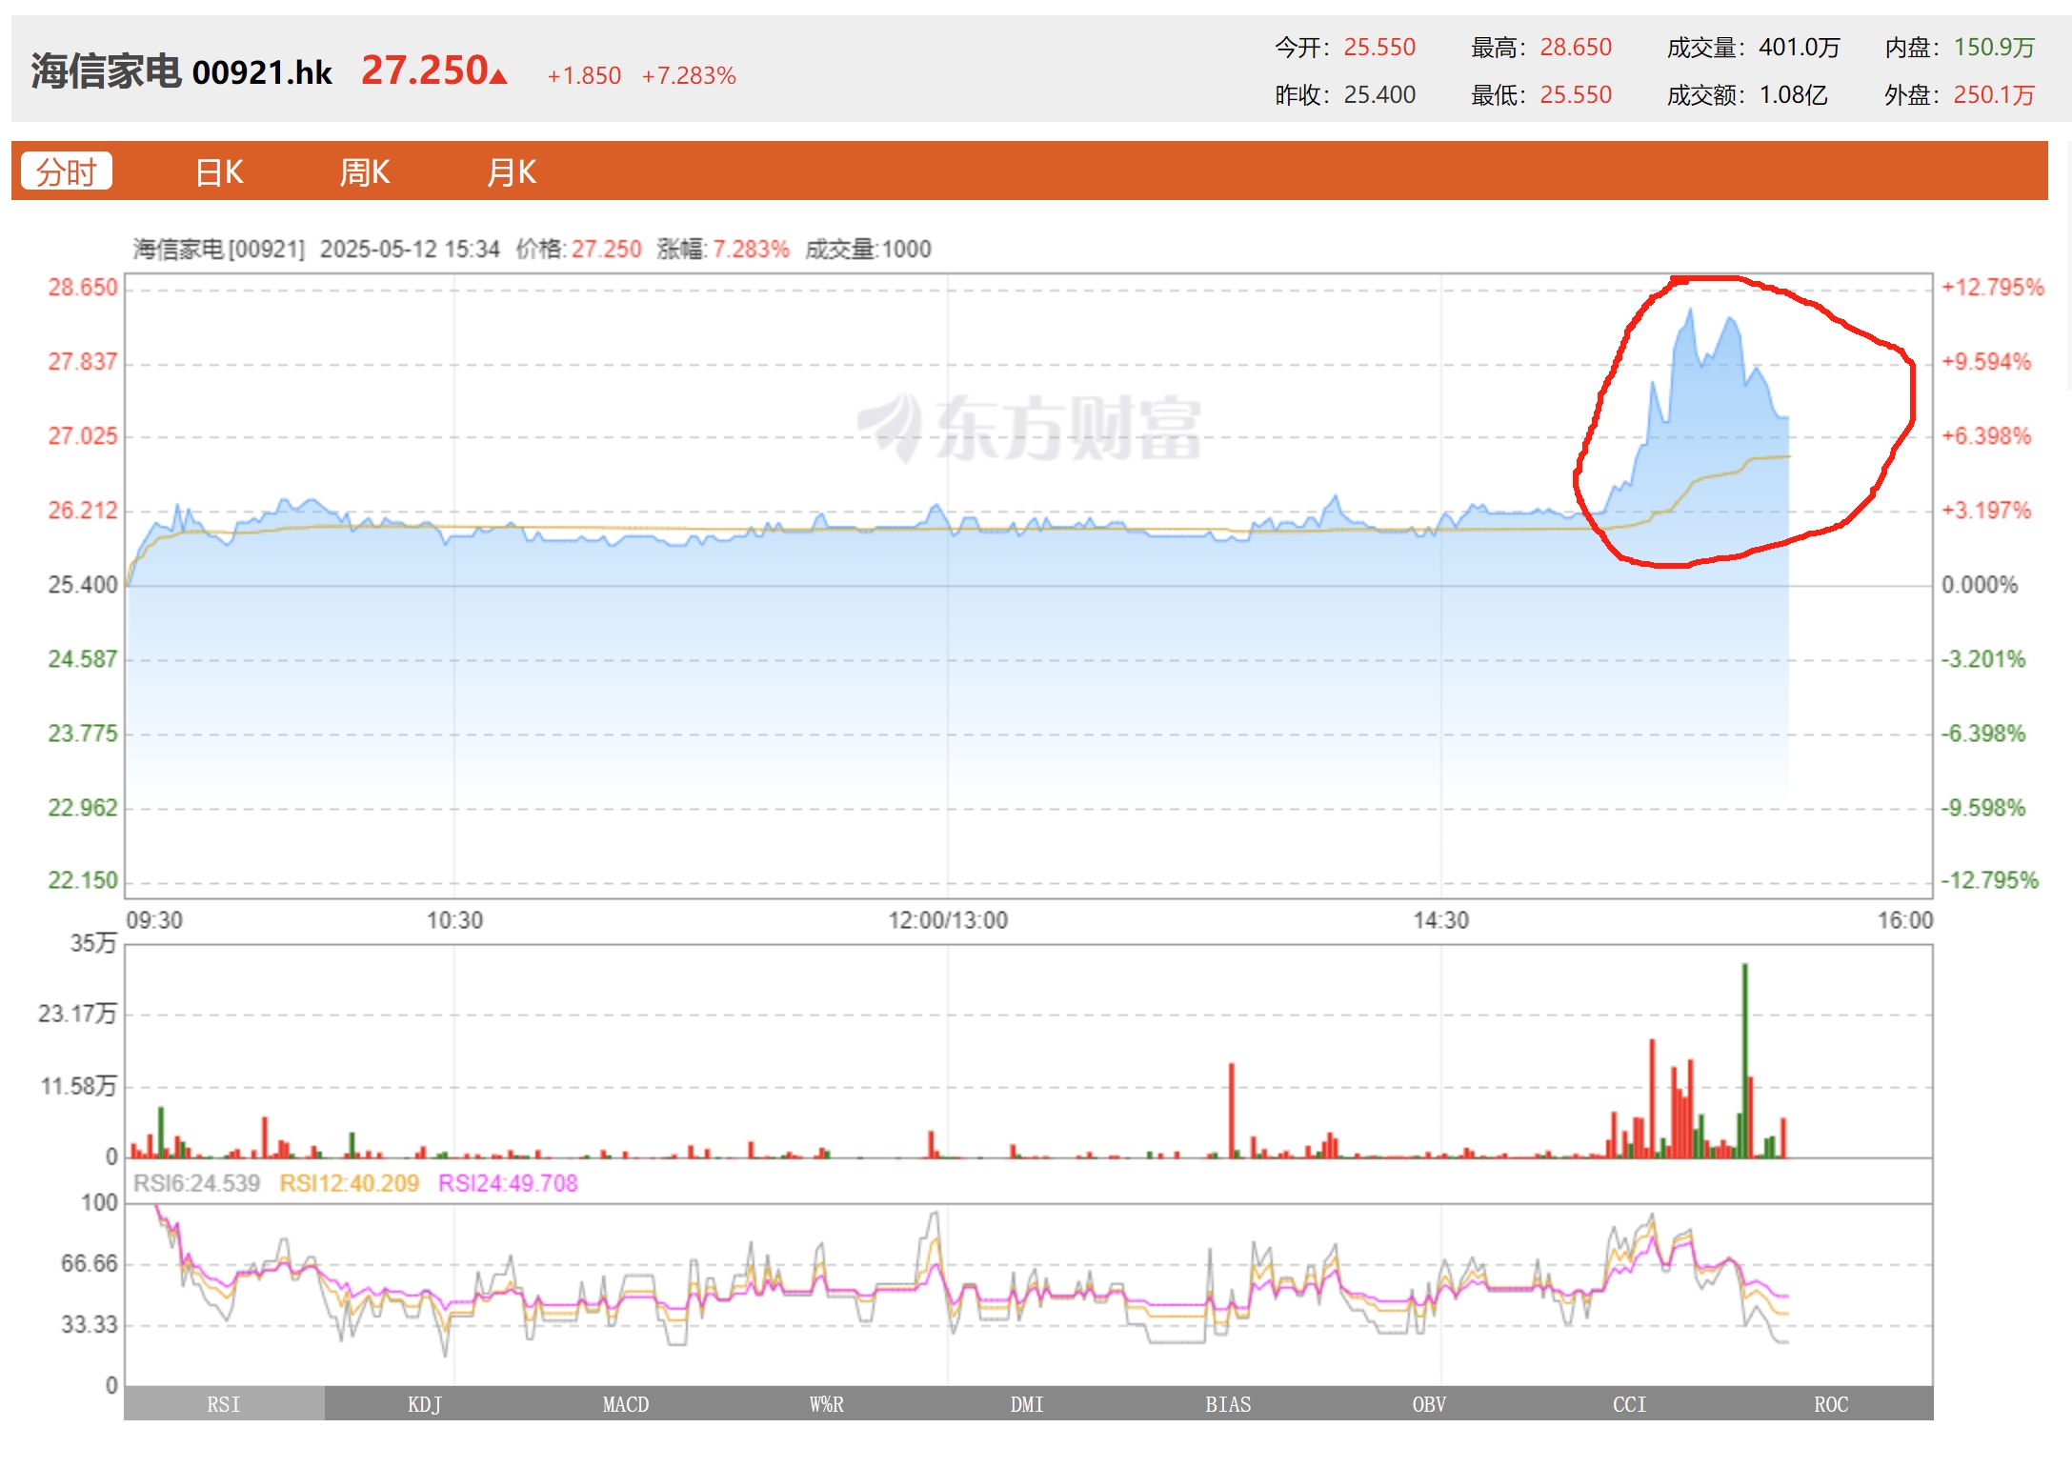The height and width of the screenshot is (1468, 2072).
Task: Click the stock name 海信家电 00921.hk
Action: tap(181, 71)
